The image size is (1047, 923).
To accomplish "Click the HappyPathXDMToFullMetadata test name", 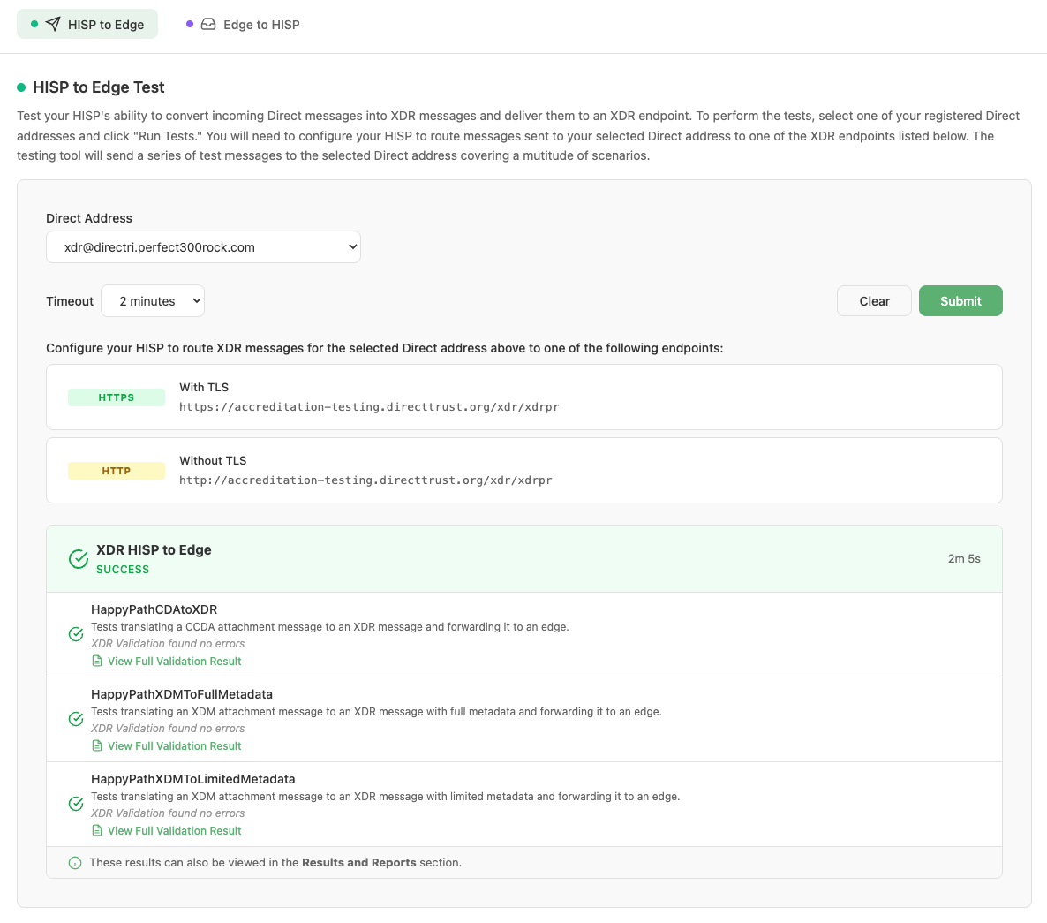I will [x=182, y=694].
